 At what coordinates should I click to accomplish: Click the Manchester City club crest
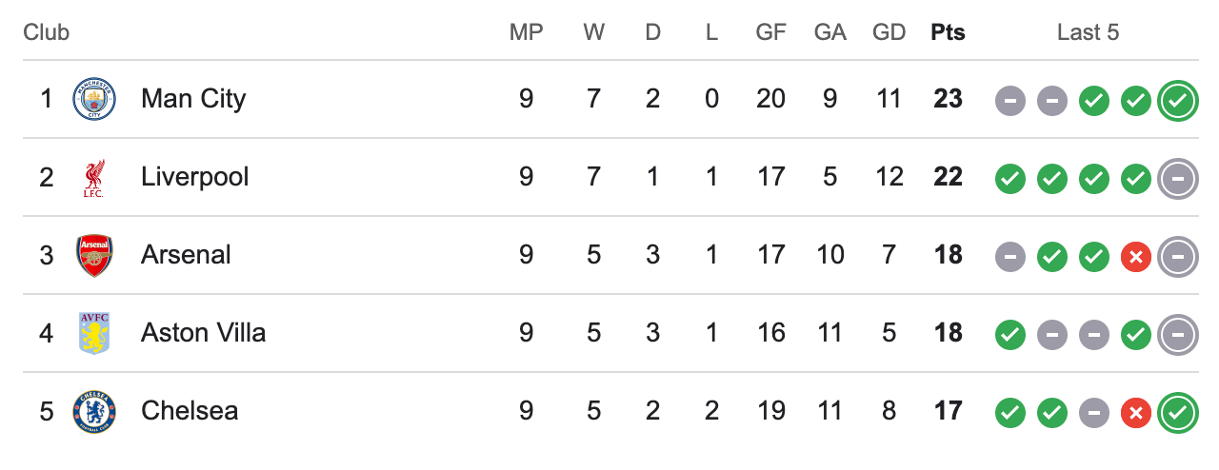[x=93, y=99]
